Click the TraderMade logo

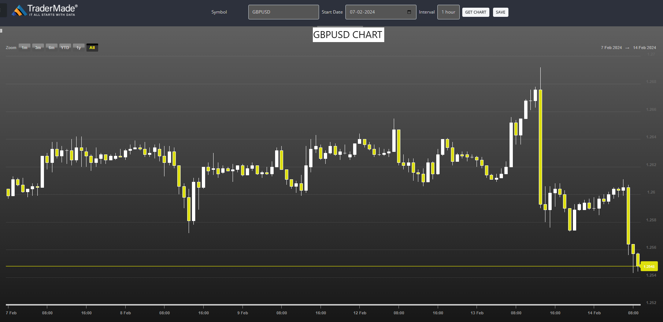click(44, 10)
